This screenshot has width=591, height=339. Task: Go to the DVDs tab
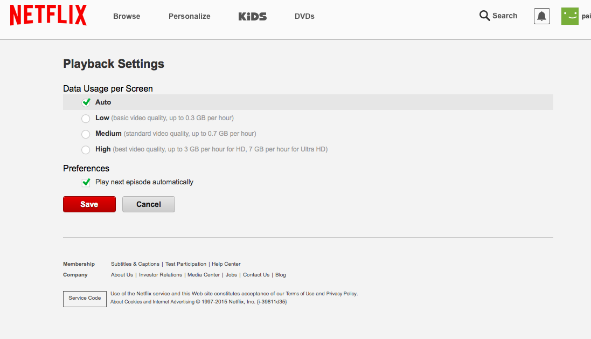(304, 16)
